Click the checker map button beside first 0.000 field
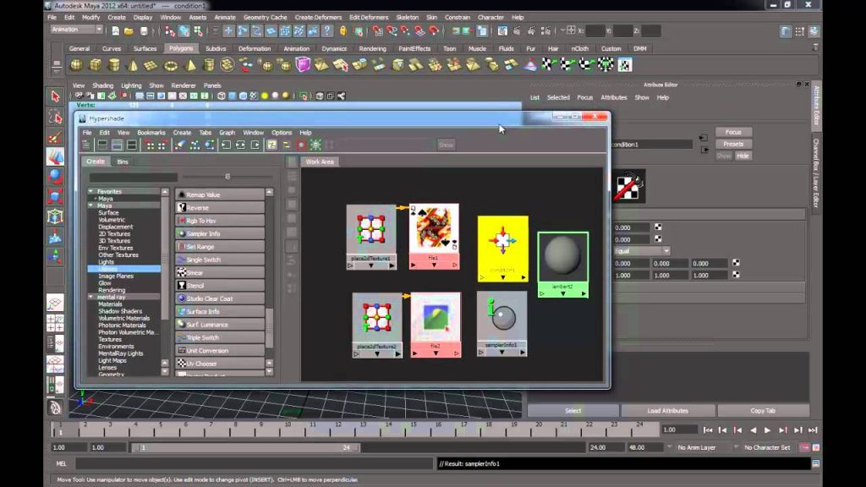The height and width of the screenshot is (487, 866). (658, 227)
